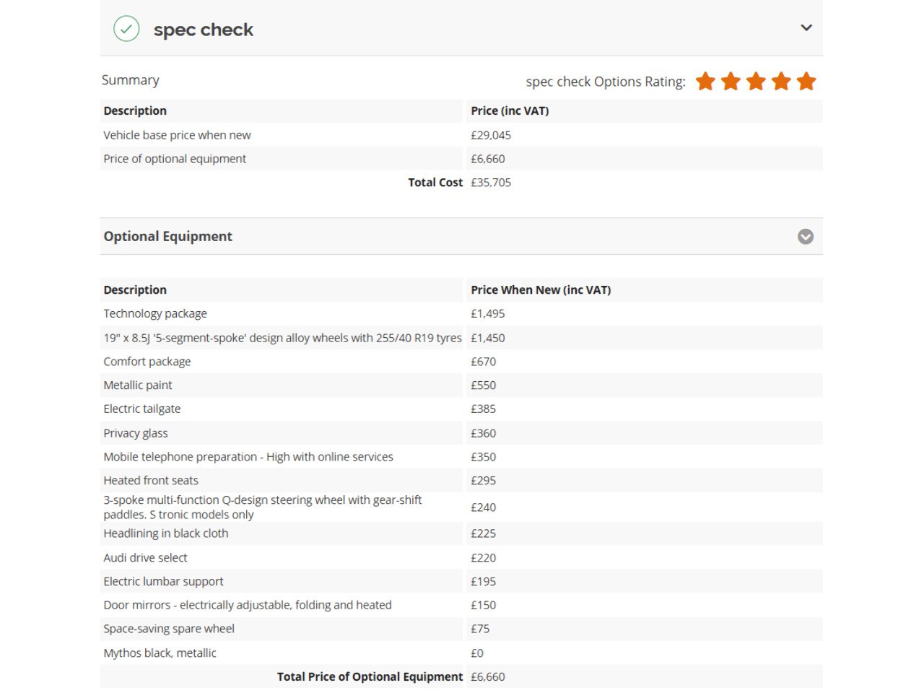
Task: Click the Summary label
Action: click(x=131, y=80)
